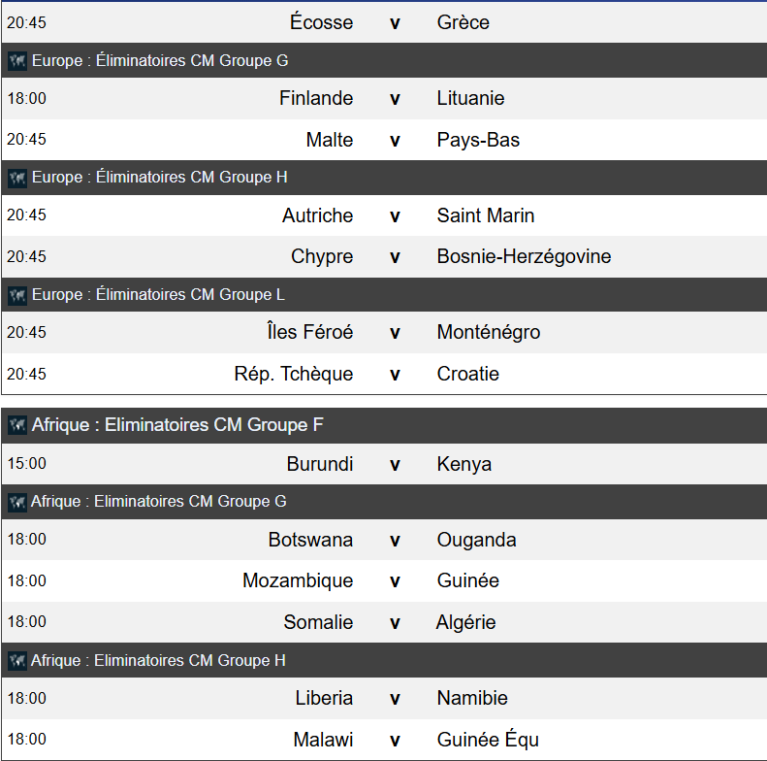The height and width of the screenshot is (761, 767).
Task: Select the Écosse v Grèce match
Action: [x=384, y=22]
